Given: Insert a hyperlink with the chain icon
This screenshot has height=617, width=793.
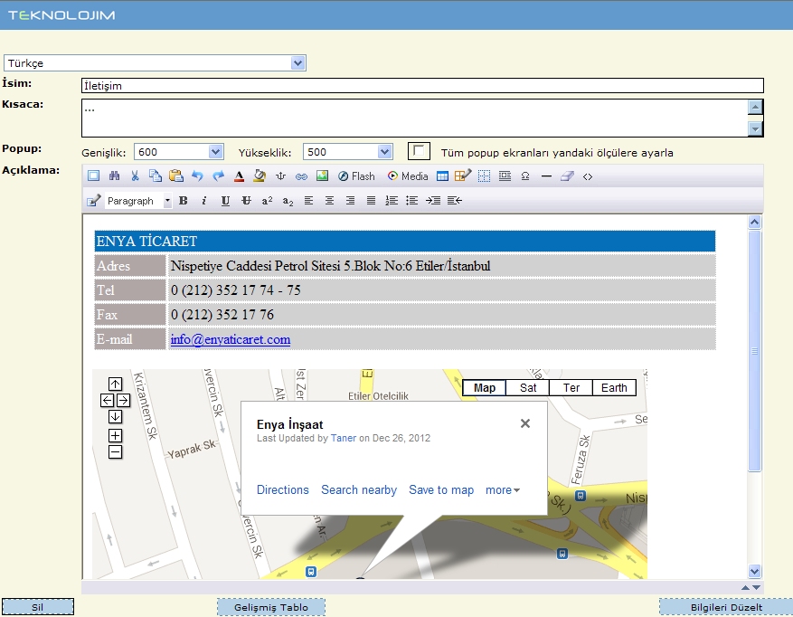Looking at the screenshot, I should pyautogui.click(x=301, y=176).
